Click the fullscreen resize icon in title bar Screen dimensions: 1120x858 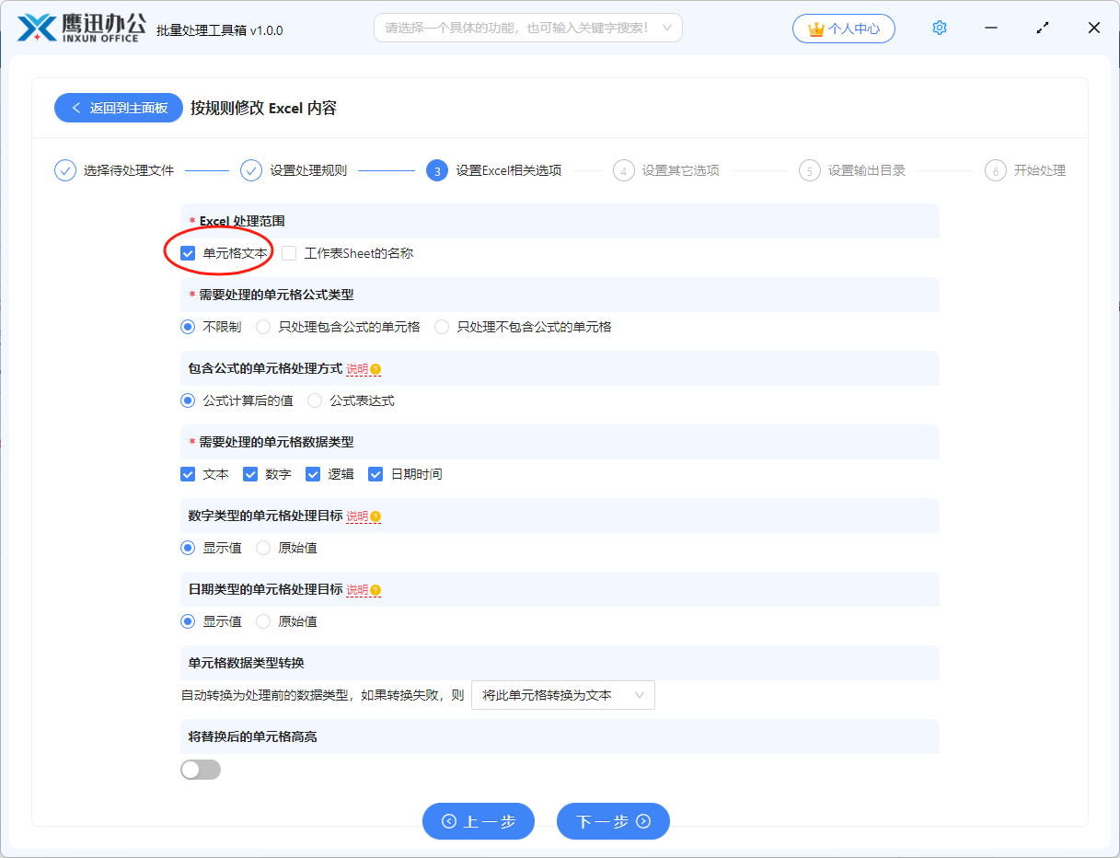coord(1043,28)
